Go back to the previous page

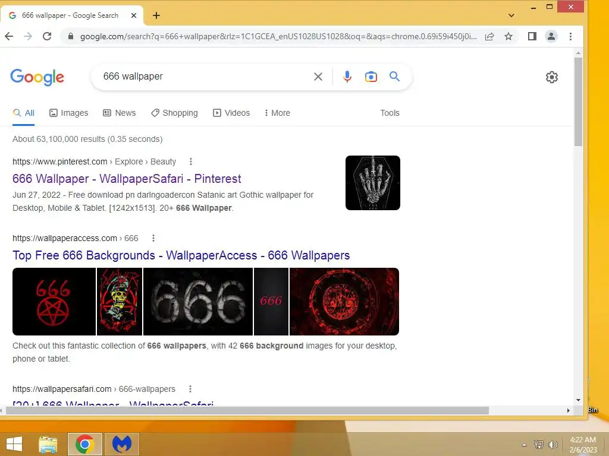[10, 36]
